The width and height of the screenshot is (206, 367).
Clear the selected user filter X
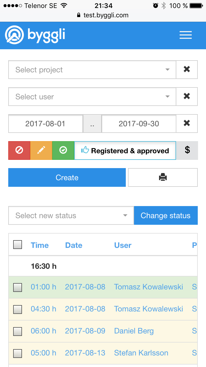[187, 97]
